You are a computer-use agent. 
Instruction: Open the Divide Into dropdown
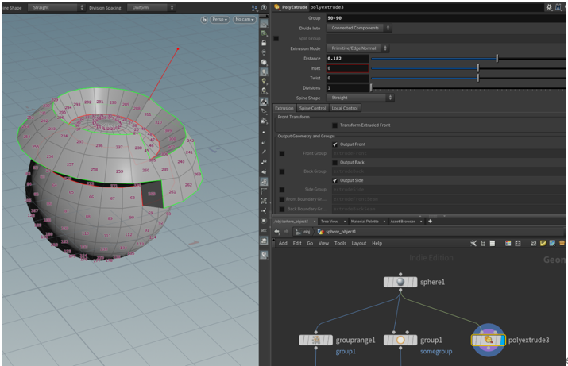pos(360,28)
